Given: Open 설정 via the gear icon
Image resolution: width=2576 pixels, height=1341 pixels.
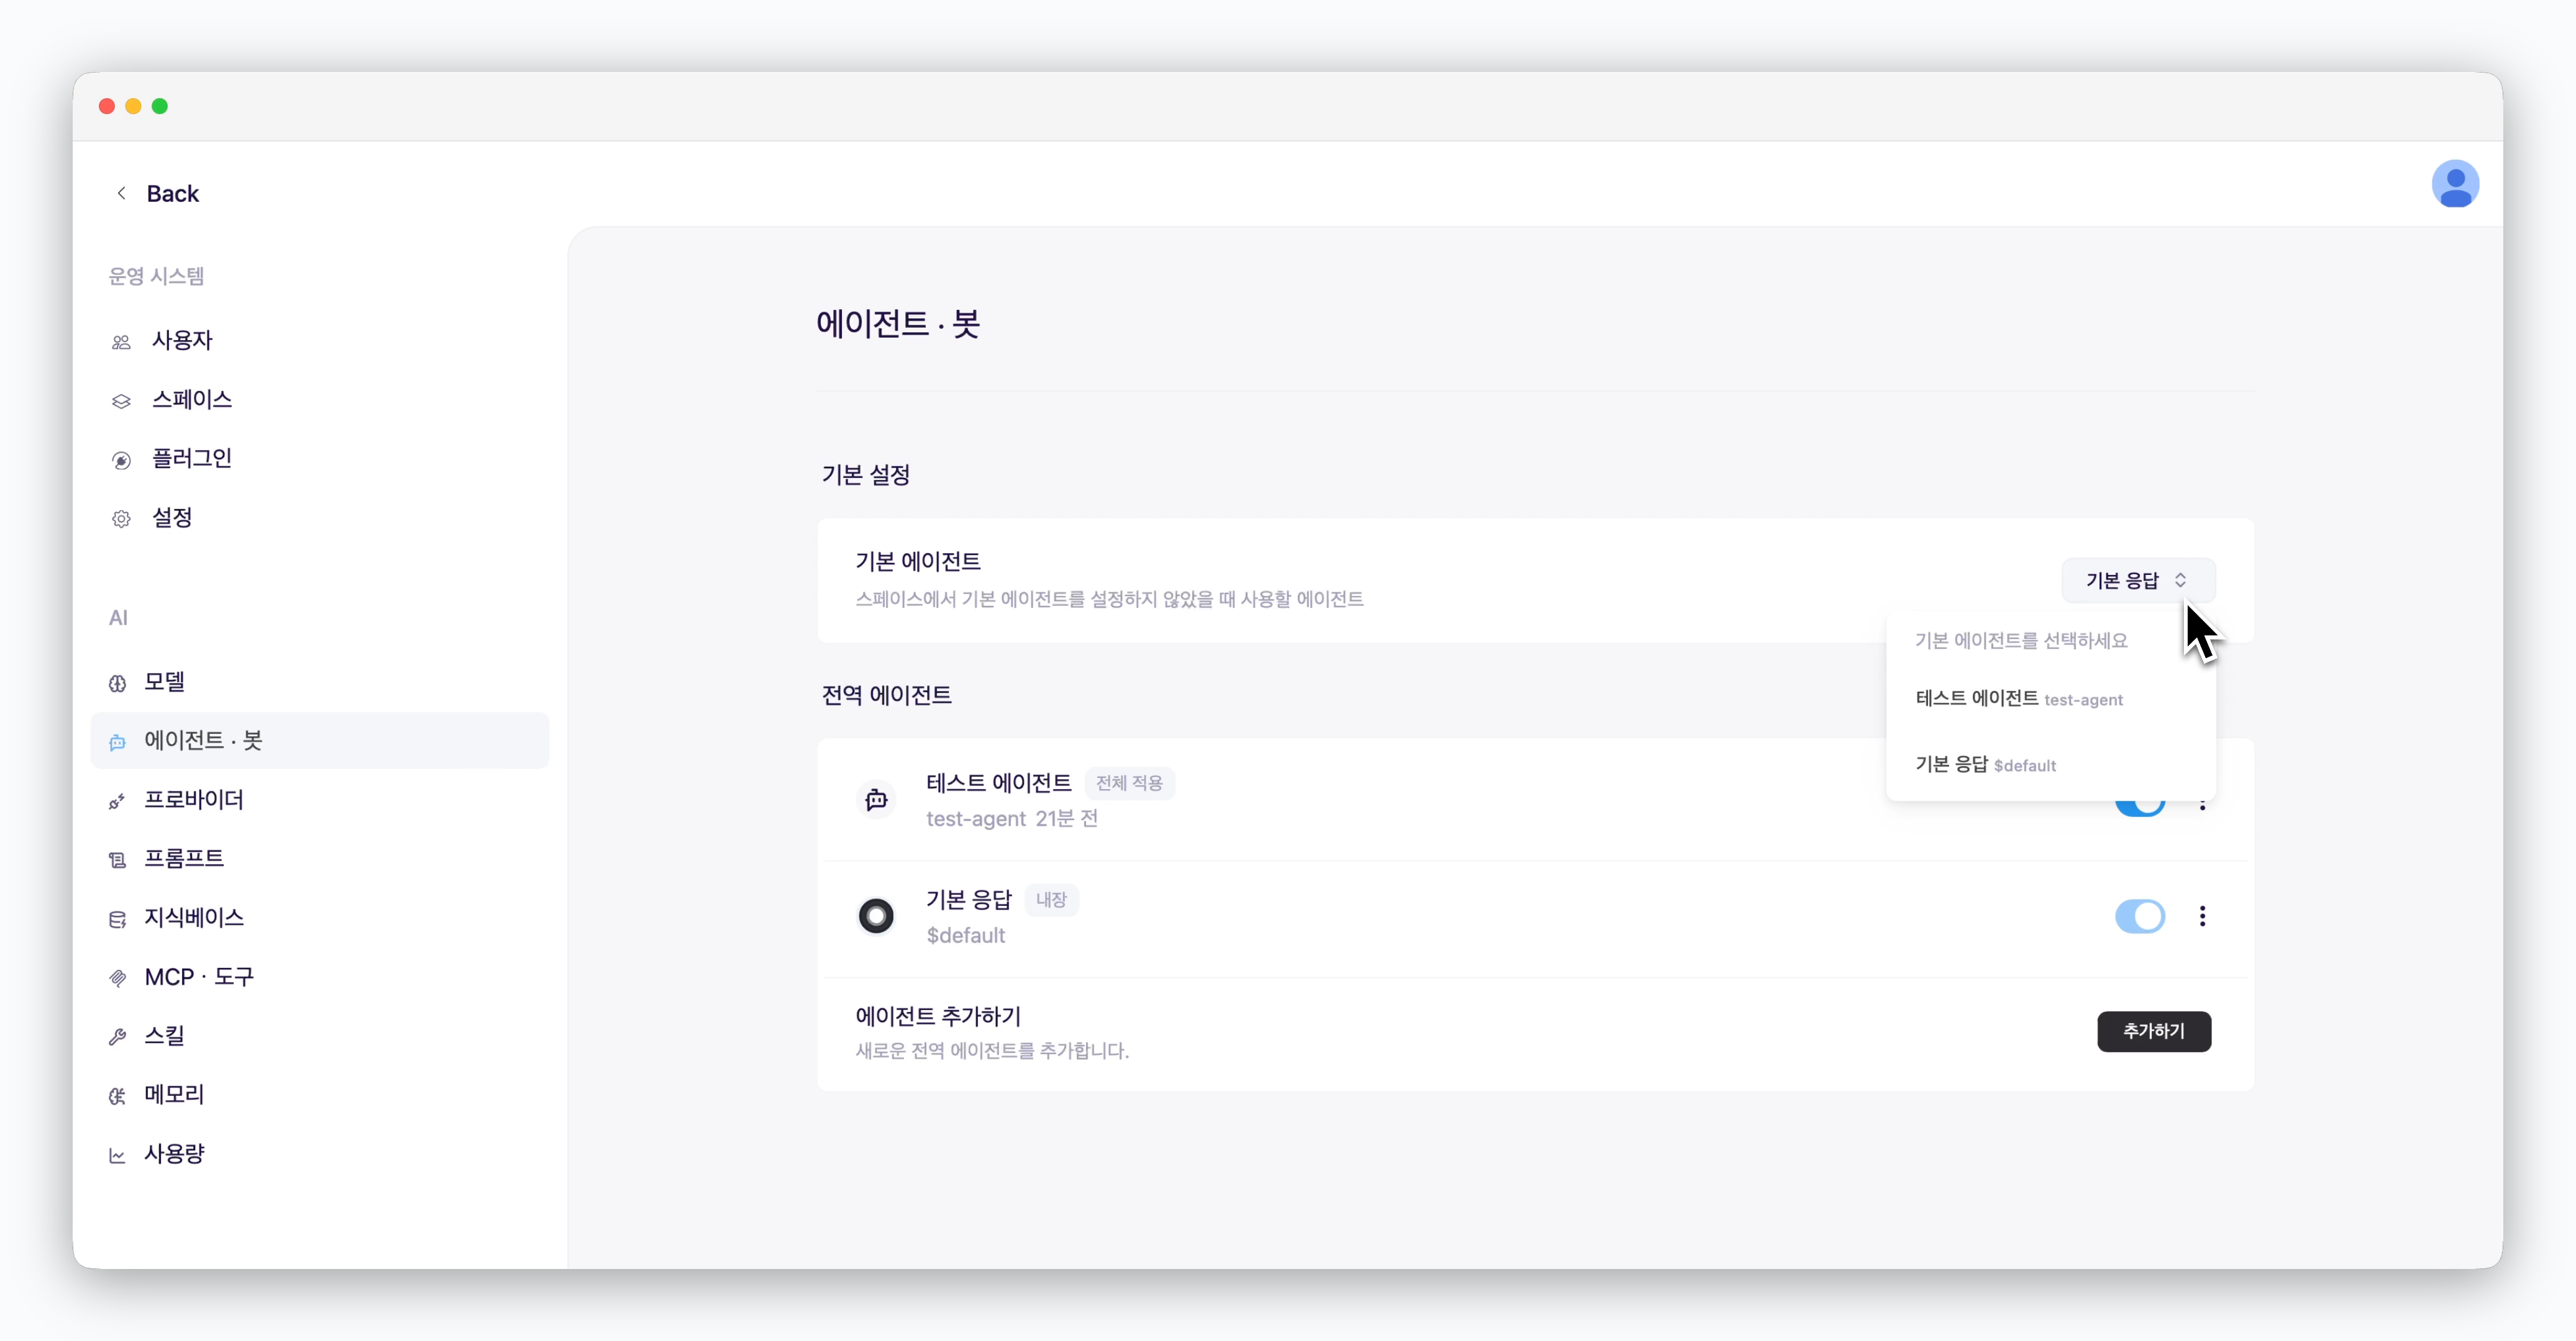Looking at the screenshot, I should click(121, 518).
